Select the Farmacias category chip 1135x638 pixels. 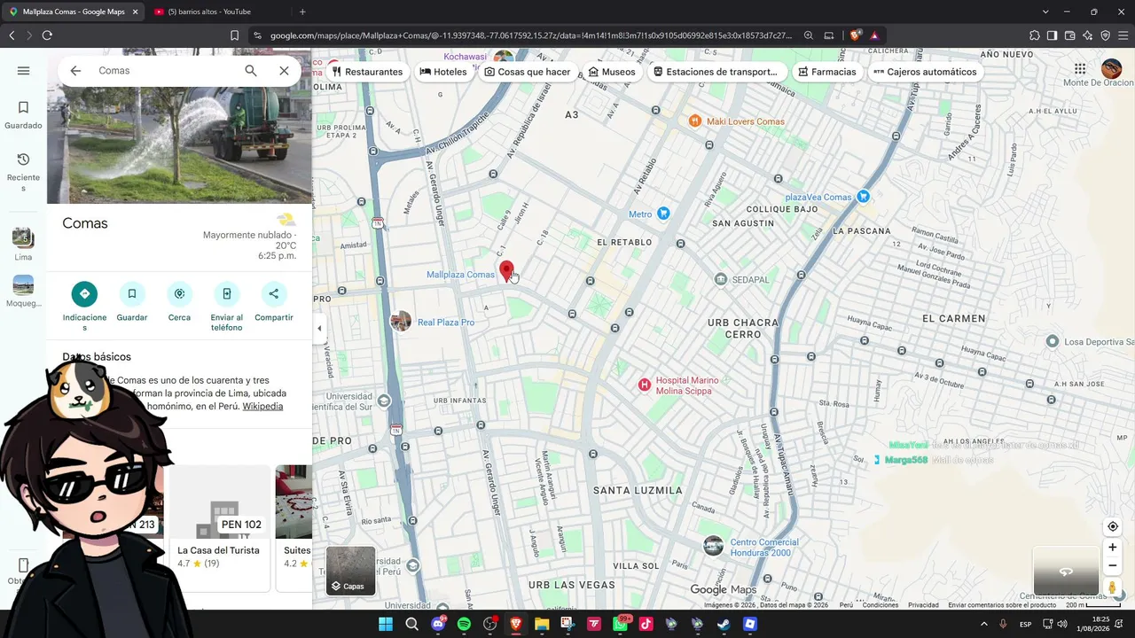tap(827, 72)
